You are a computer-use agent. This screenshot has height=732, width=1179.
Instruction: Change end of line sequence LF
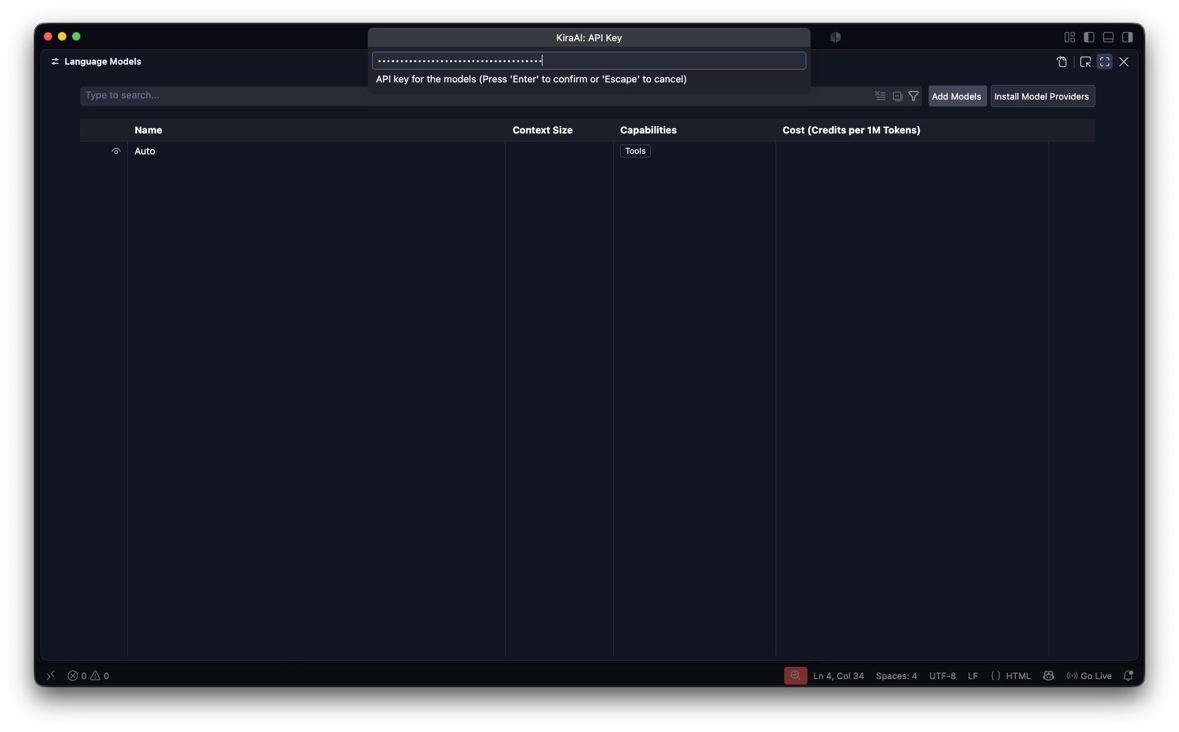pos(973,676)
